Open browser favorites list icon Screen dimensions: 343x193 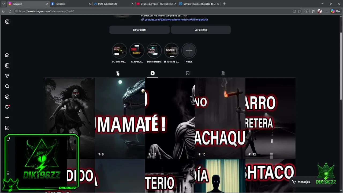tap(313, 11)
